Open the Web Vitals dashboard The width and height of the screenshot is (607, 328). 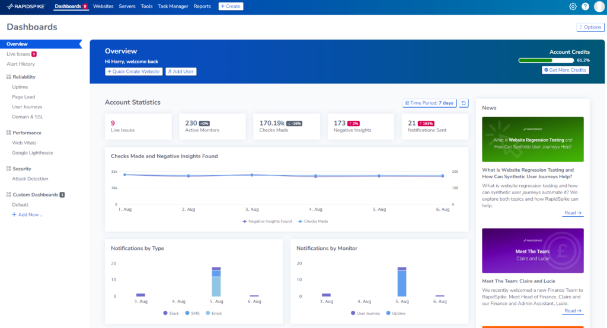(24, 143)
